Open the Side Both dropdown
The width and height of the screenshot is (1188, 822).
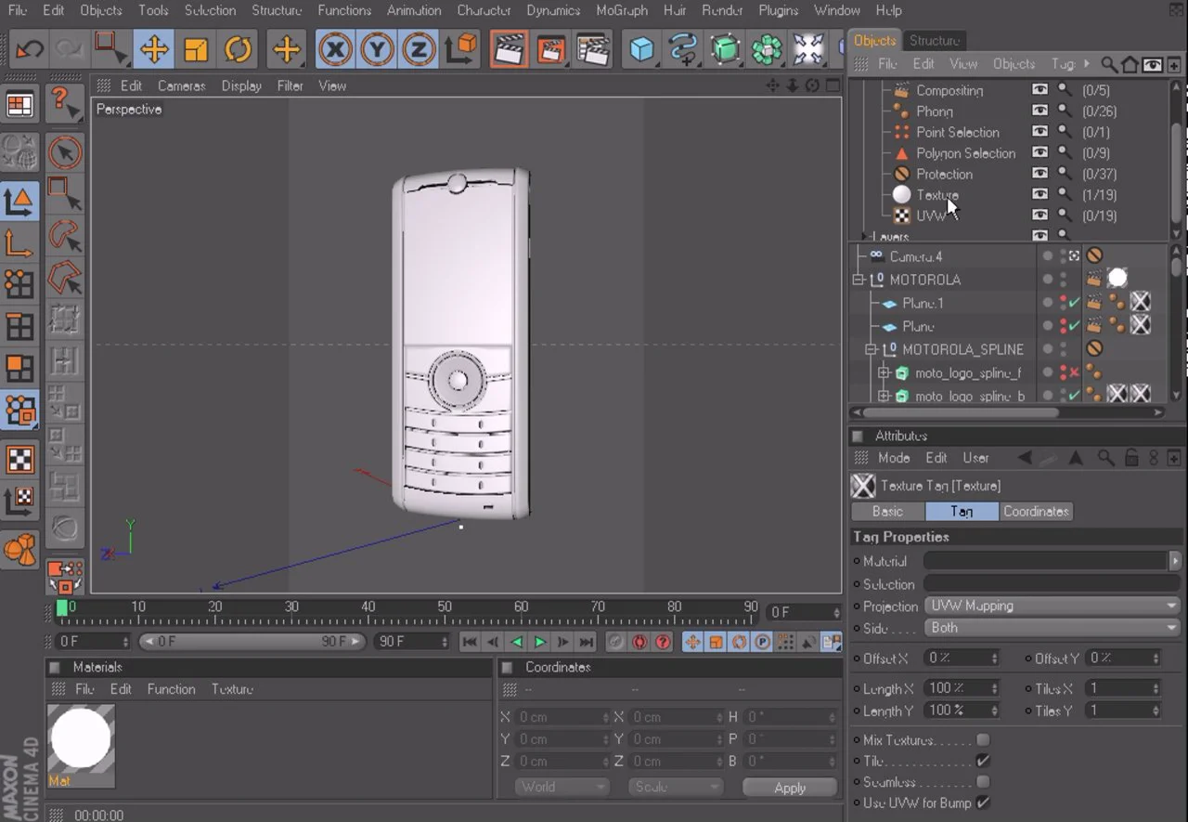(1052, 628)
